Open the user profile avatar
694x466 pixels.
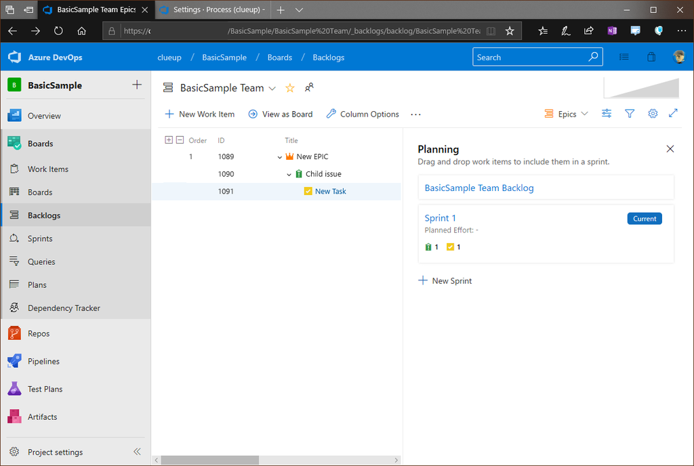click(679, 57)
